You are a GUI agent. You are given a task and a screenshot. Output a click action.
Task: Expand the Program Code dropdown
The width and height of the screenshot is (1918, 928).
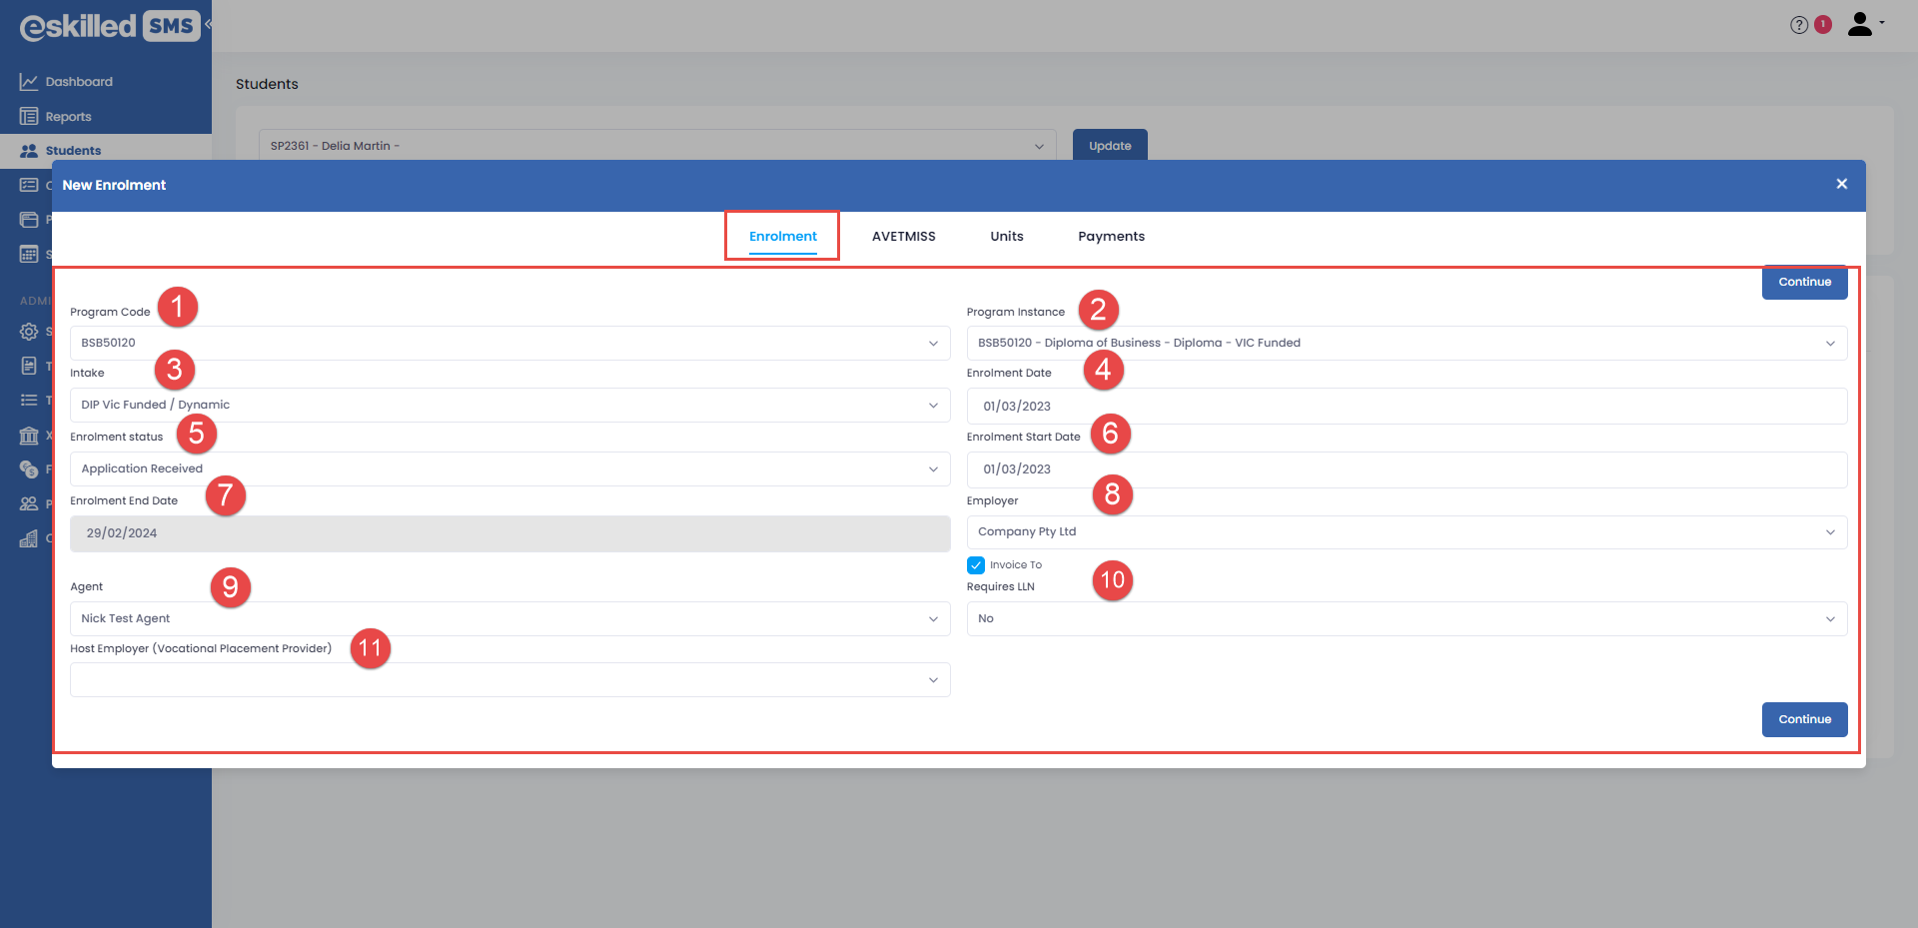click(x=509, y=343)
